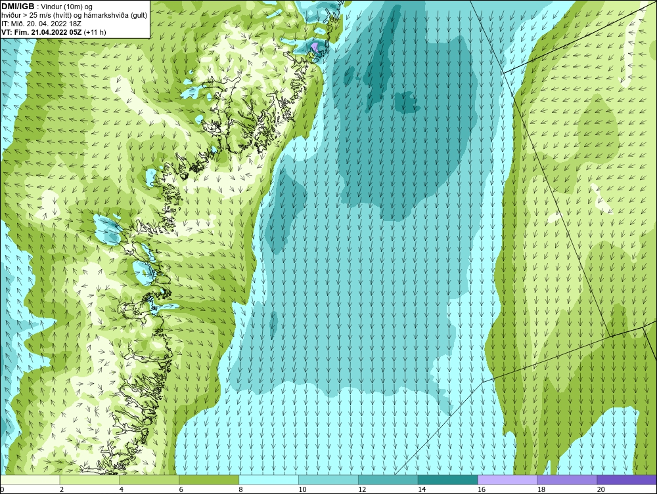Click the 10–12 m/s turquoise swatch

pos(328,480)
